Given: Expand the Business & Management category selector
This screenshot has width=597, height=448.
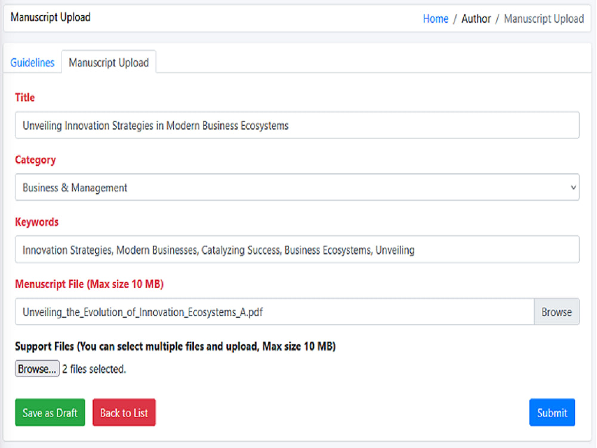Looking at the screenshot, I should [298, 187].
